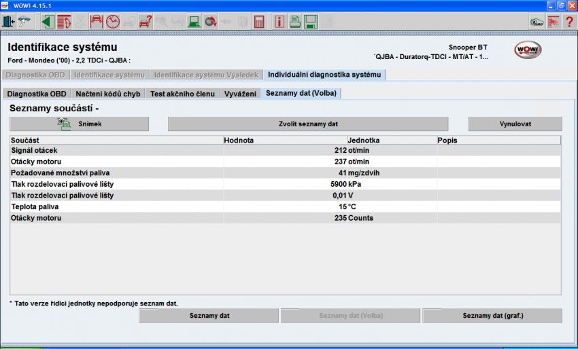The height and width of the screenshot is (349, 578).
Task: Click the car on lift icon
Action: point(96,22)
